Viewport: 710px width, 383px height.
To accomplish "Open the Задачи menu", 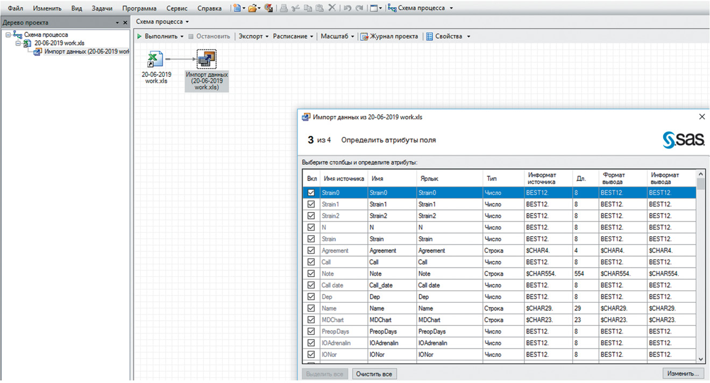I will click(x=102, y=9).
